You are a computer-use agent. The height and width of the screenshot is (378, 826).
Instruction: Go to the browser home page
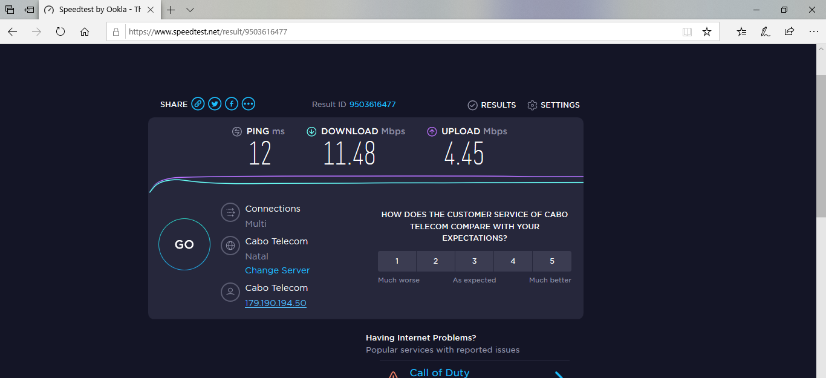(x=85, y=31)
